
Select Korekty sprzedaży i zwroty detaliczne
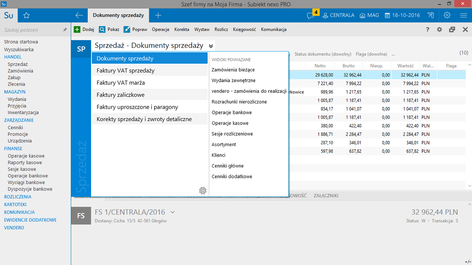tap(150, 119)
